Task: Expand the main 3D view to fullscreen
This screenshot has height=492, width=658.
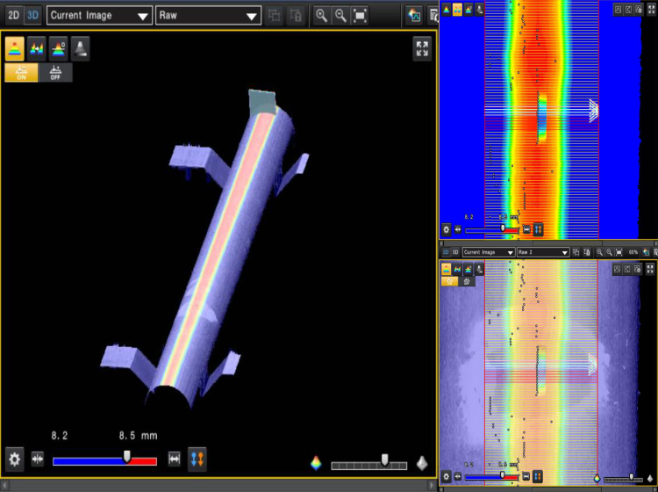Action: [x=422, y=48]
